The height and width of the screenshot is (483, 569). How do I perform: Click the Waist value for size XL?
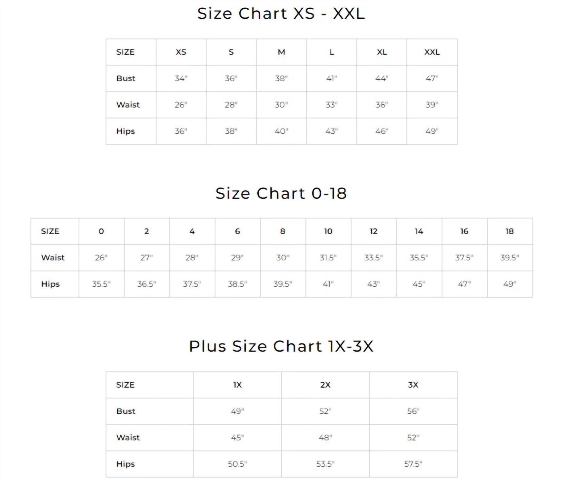[382, 105]
